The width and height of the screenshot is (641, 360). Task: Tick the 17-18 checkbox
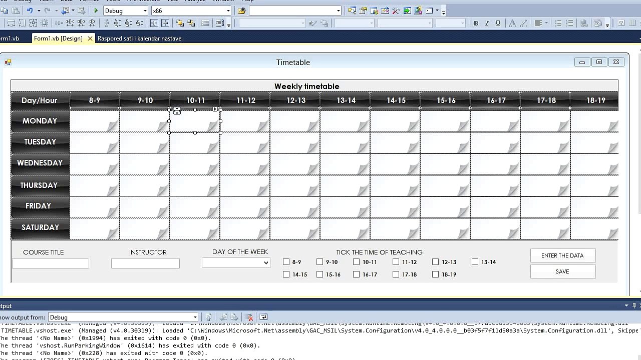click(396, 274)
